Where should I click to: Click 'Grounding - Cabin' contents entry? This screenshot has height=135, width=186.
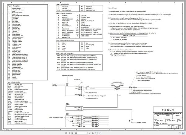point(16,38)
